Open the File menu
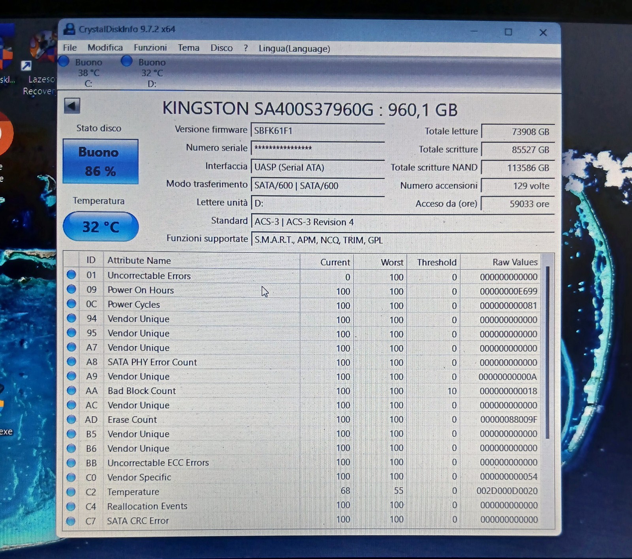The width and height of the screenshot is (632, 559). (70, 48)
